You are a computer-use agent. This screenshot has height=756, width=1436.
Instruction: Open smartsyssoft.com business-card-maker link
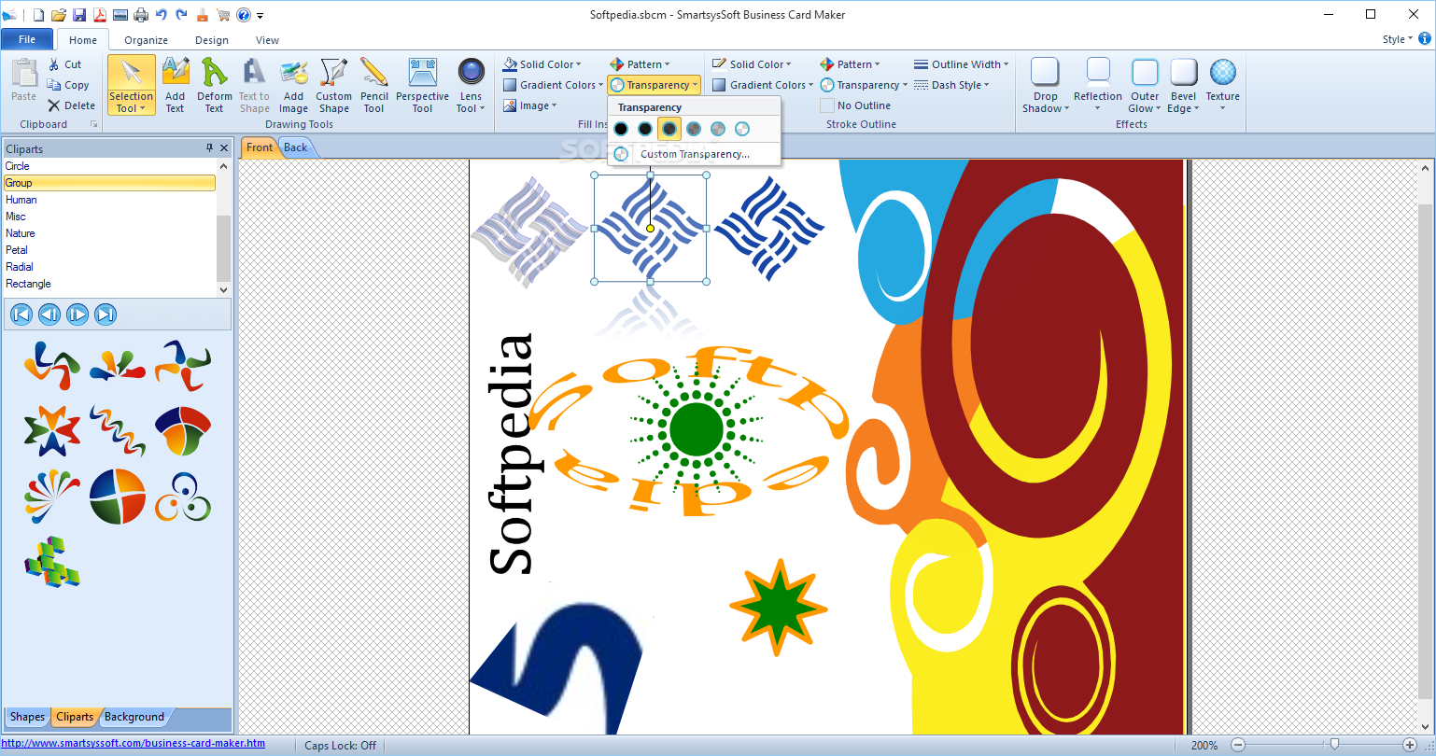tap(134, 744)
